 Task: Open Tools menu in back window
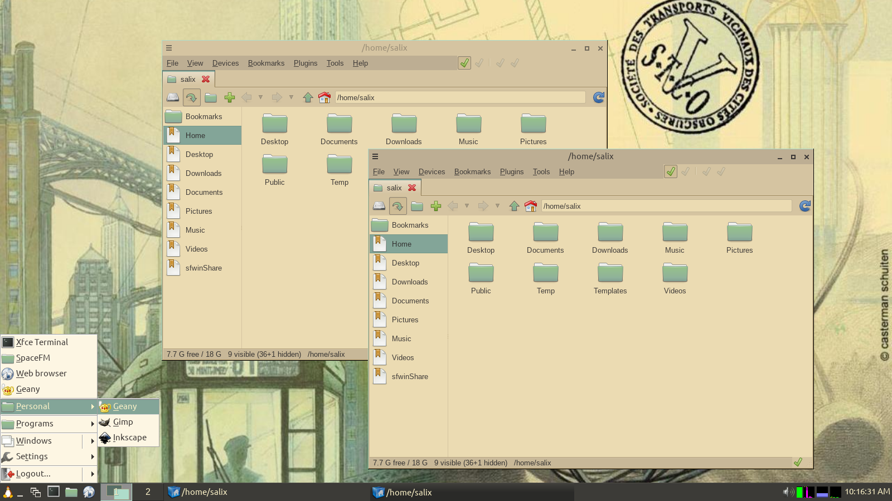click(x=335, y=63)
